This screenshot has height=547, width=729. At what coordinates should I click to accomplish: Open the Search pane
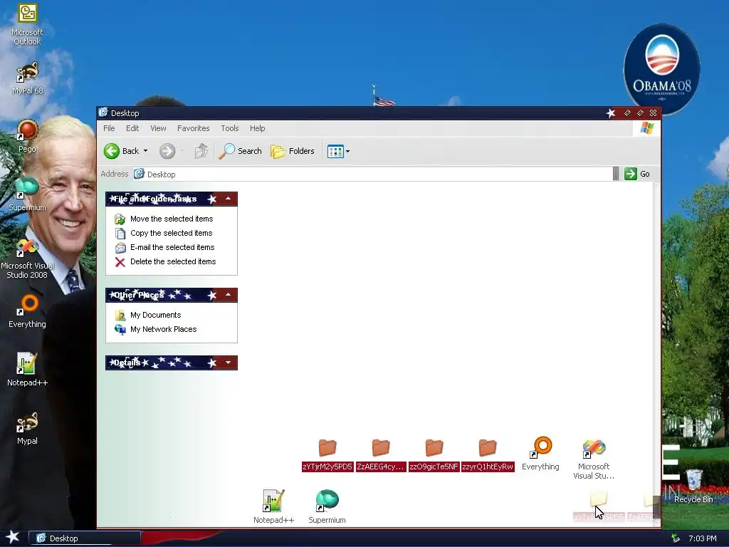pyautogui.click(x=240, y=151)
